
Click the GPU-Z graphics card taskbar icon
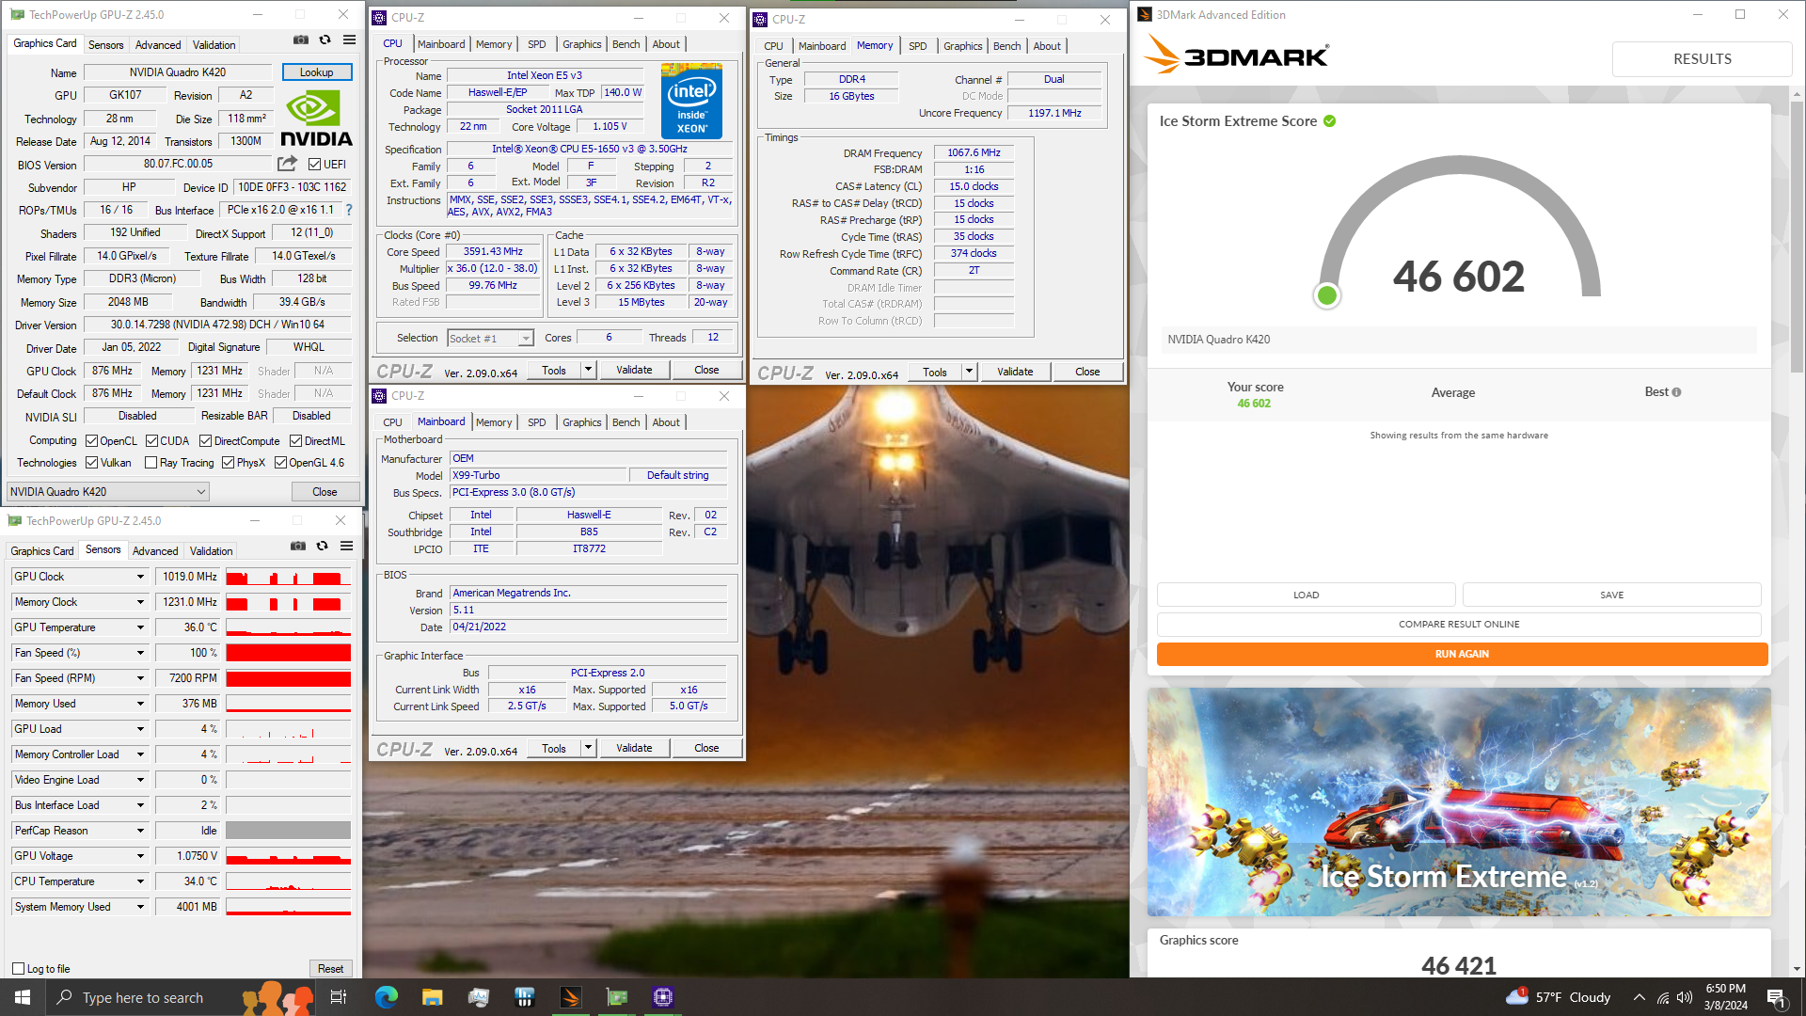617,997
